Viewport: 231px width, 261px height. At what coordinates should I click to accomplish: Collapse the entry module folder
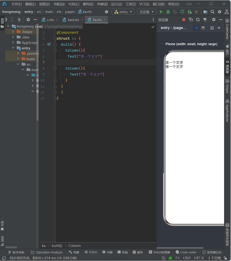tap(13, 48)
